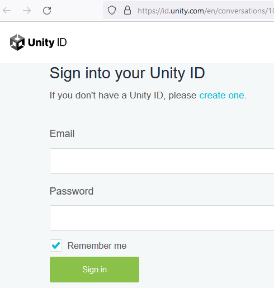Click the 'Sign into your Unity ID' heading

click(x=127, y=73)
